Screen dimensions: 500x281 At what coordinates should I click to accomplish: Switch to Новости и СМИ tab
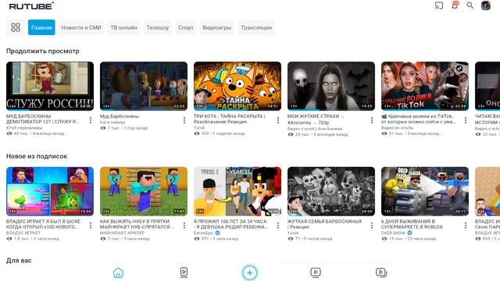click(x=81, y=27)
